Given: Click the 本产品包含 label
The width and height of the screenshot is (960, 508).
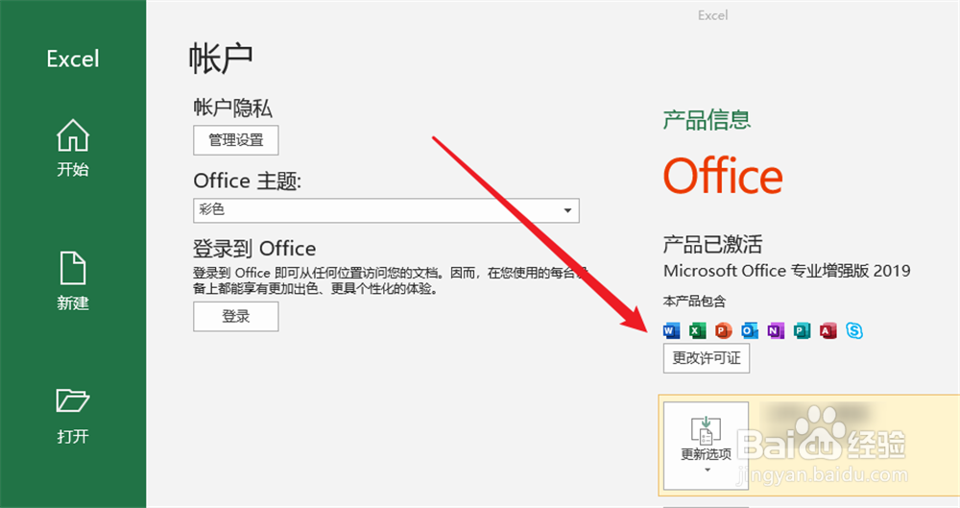Looking at the screenshot, I should pos(694,302).
